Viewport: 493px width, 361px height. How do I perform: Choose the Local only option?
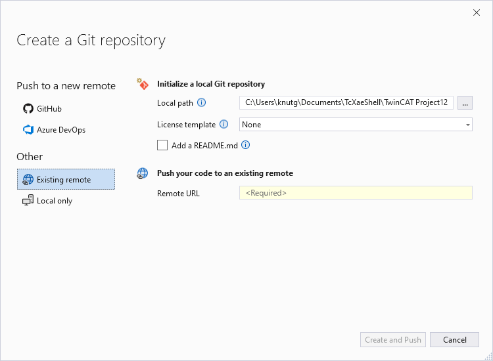coord(66,201)
